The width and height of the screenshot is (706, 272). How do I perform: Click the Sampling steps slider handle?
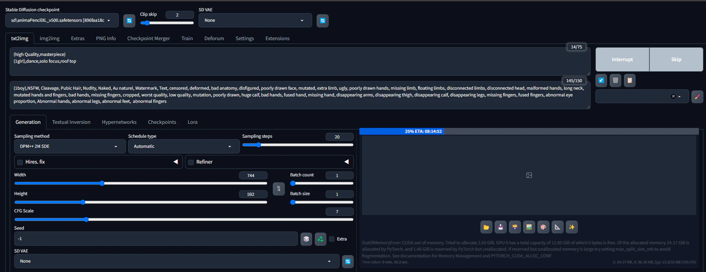259,145
